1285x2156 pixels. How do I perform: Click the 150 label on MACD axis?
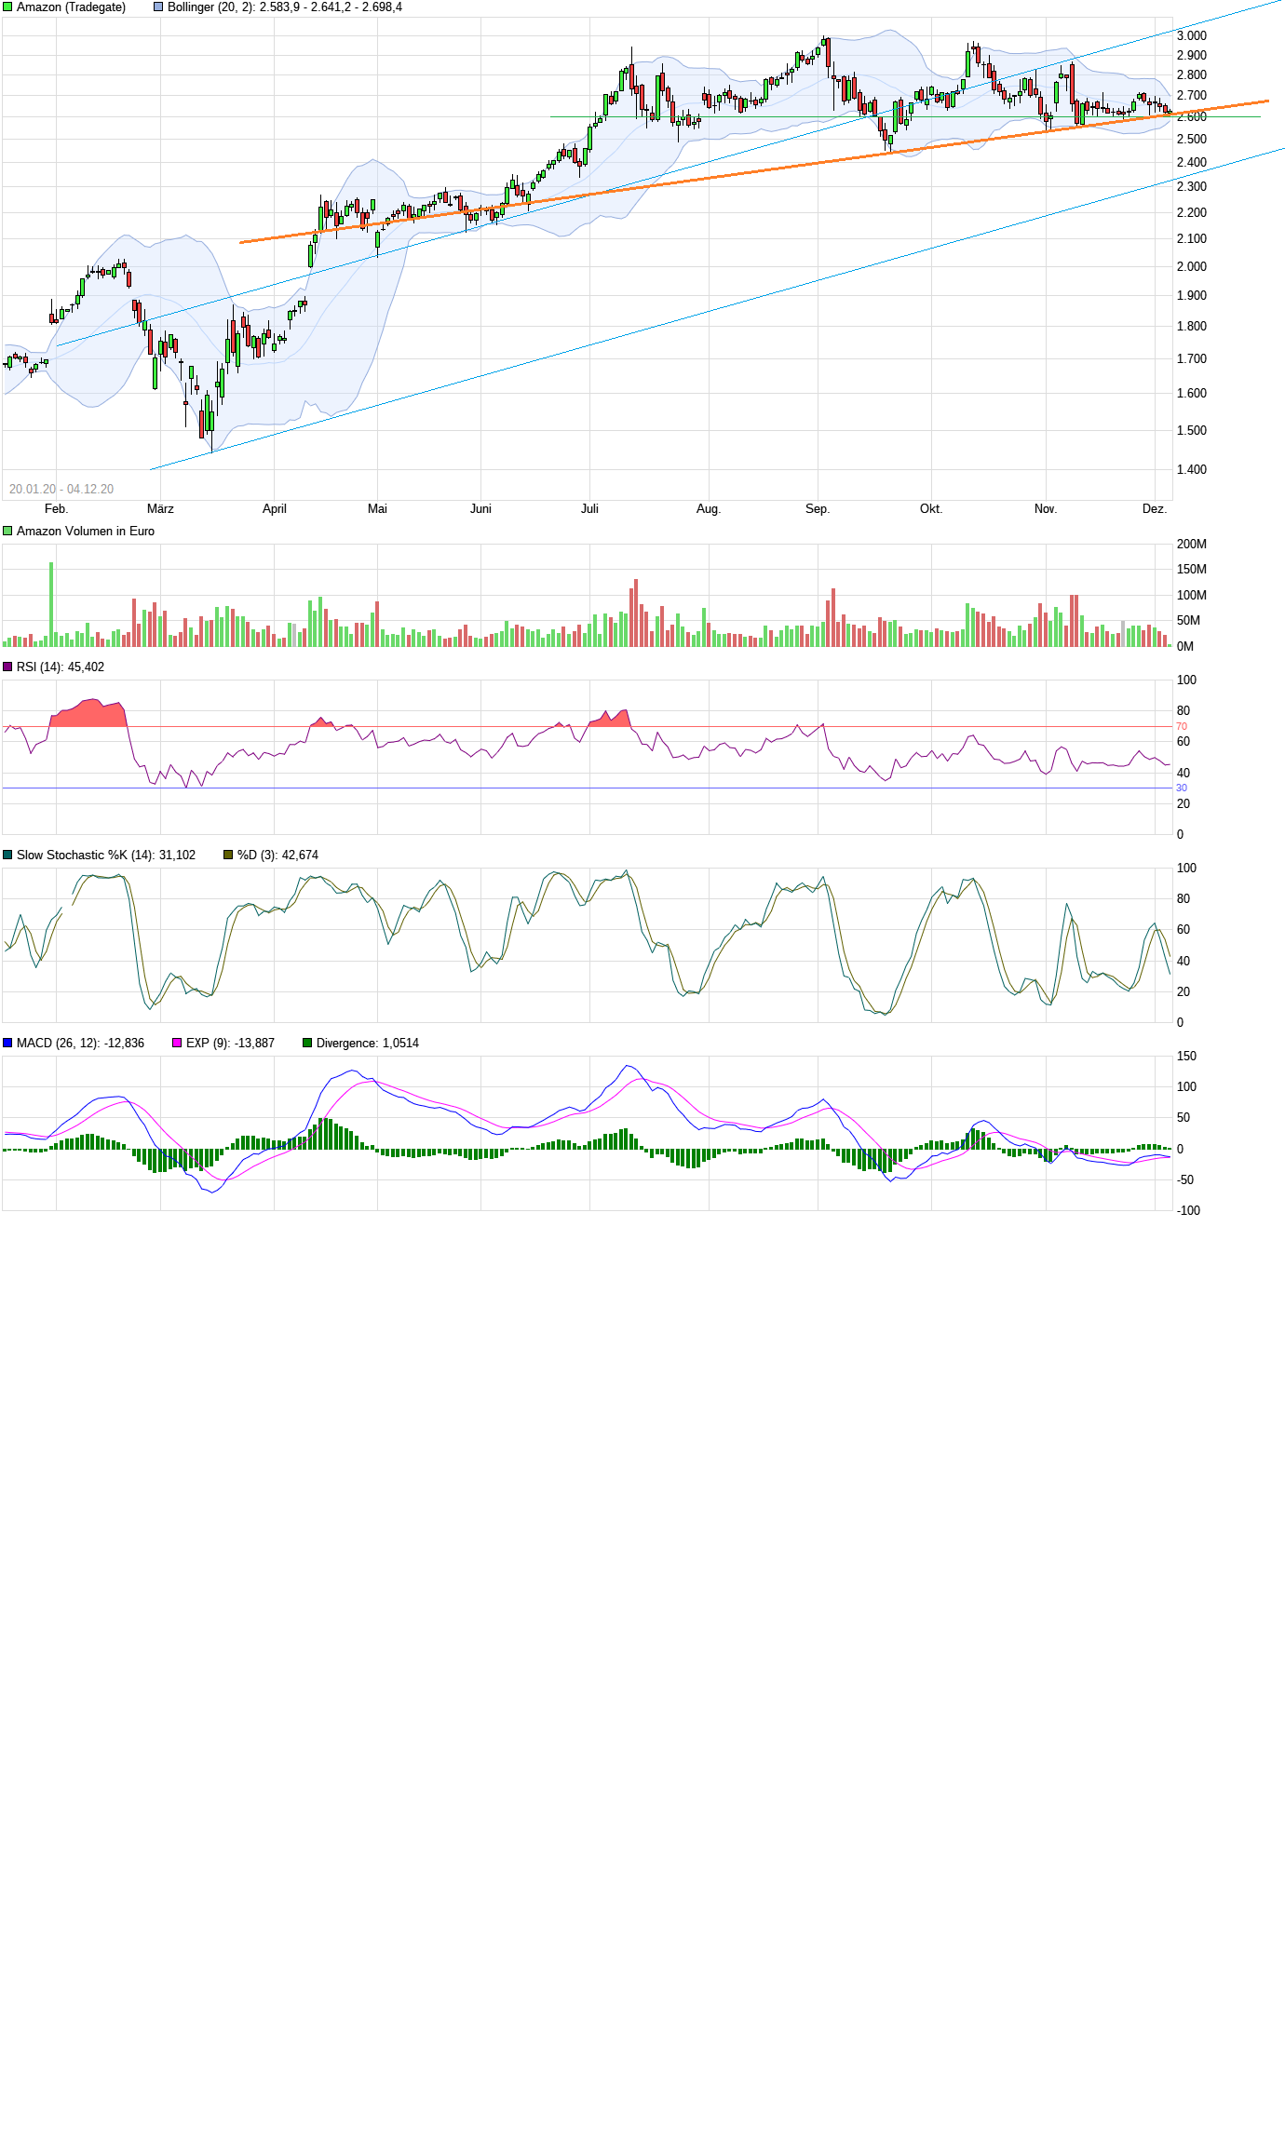[1187, 1057]
